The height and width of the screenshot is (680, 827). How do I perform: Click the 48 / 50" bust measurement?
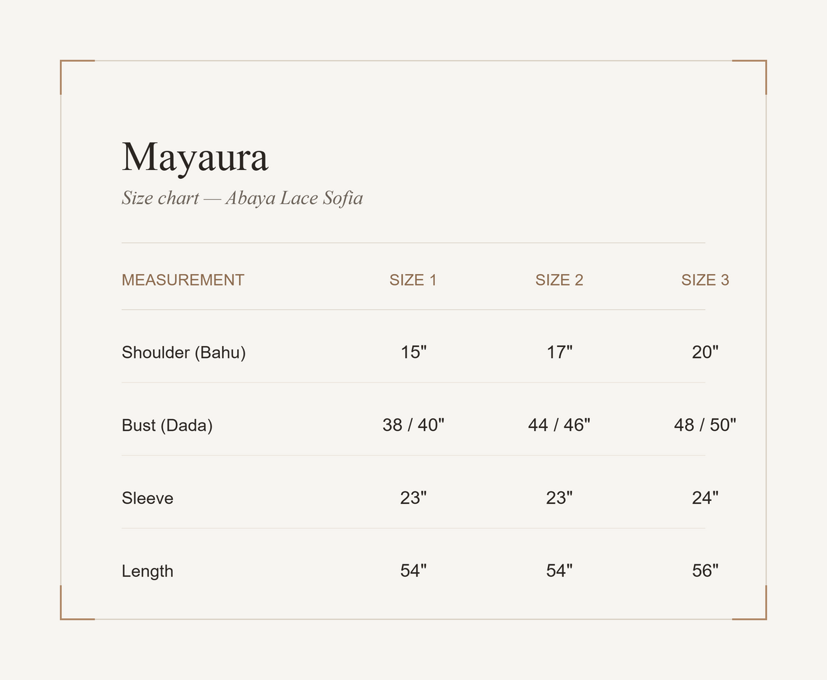click(x=705, y=425)
